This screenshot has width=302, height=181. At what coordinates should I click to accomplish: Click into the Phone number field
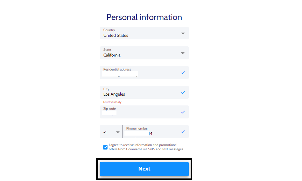[156, 131]
